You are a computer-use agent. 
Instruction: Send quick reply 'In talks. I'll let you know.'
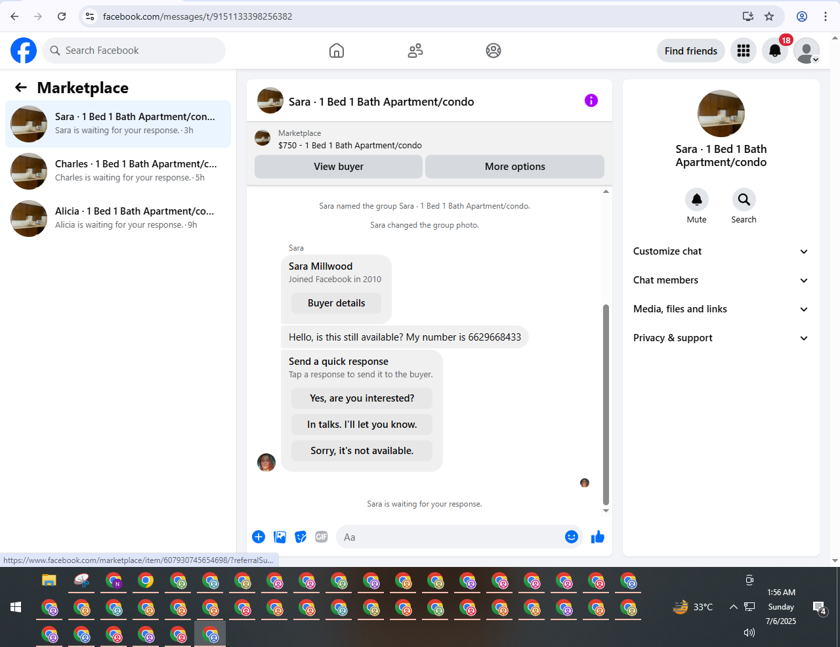(362, 425)
